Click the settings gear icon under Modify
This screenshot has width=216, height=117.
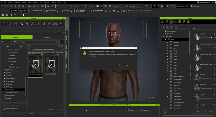tap(23, 15)
